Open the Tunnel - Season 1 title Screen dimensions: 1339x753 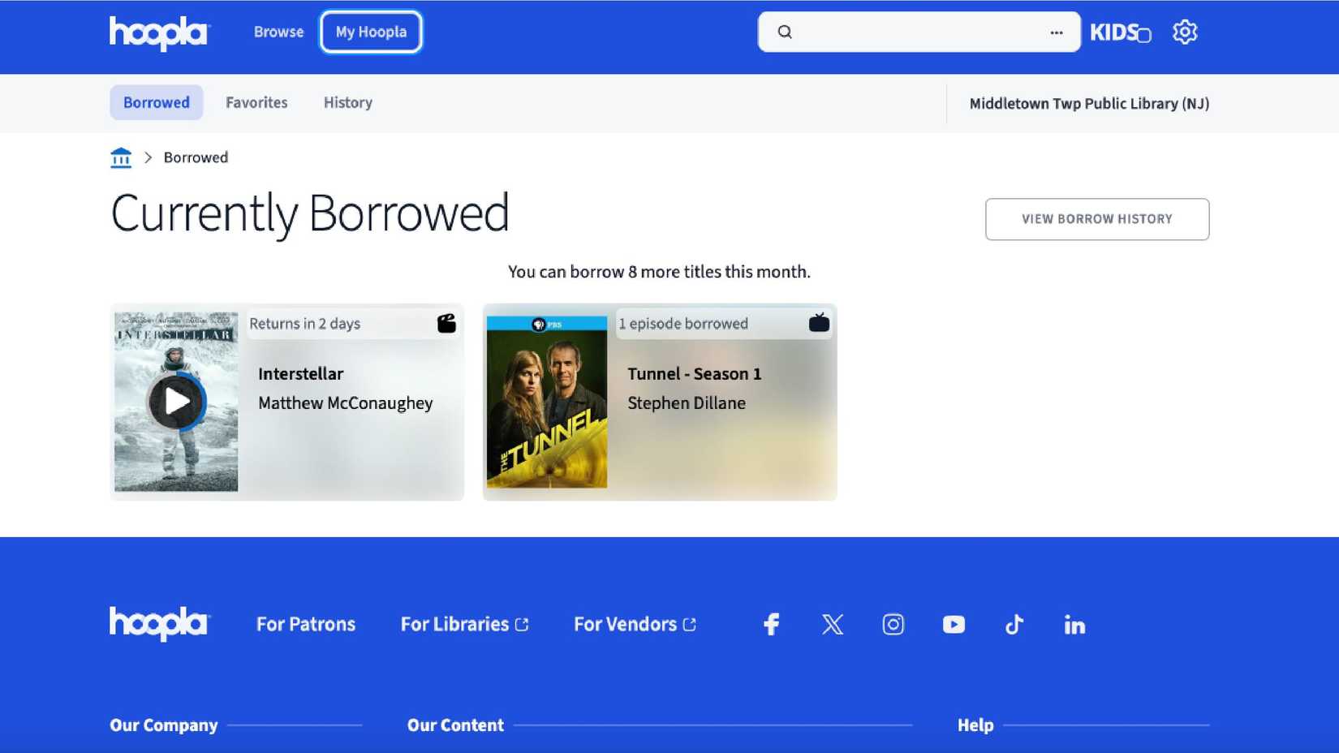pos(695,374)
